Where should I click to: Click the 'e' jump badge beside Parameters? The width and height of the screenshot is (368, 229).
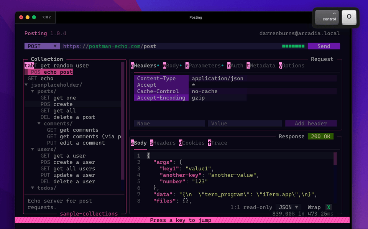187,66
